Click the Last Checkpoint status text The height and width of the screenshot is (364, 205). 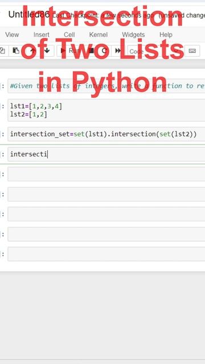(x=104, y=15)
